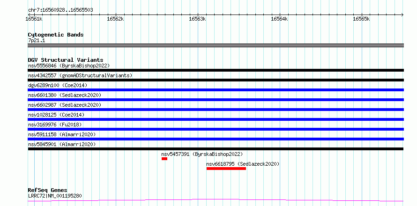417x206 pixels.
Task: Click the 16561k ruler tick label
Action: tap(34, 19)
